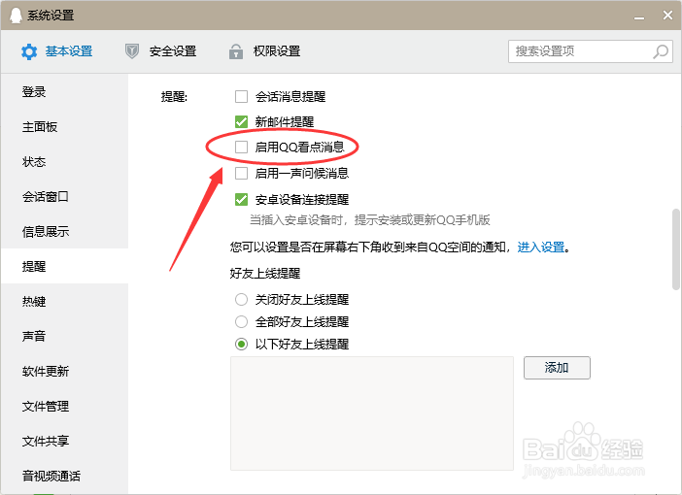Open 主面板 in the sidebar
682x495 pixels.
[64, 127]
